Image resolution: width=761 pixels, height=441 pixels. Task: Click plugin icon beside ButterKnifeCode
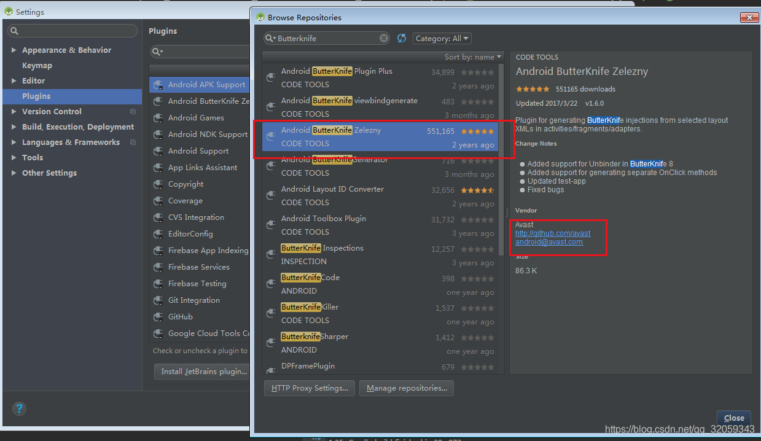(270, 284)
